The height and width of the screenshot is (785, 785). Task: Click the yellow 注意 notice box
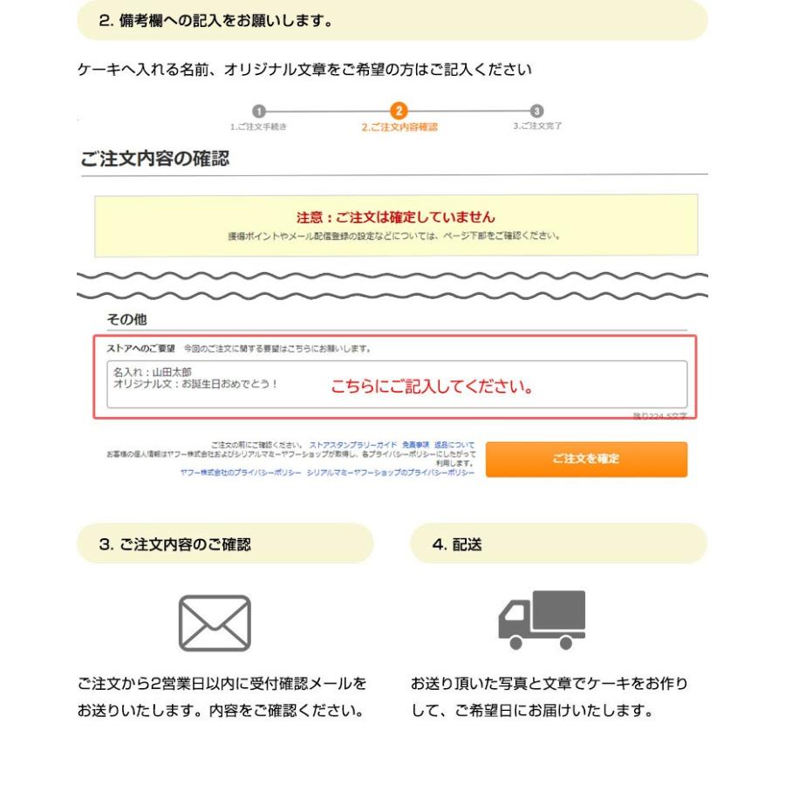point(397,226)
